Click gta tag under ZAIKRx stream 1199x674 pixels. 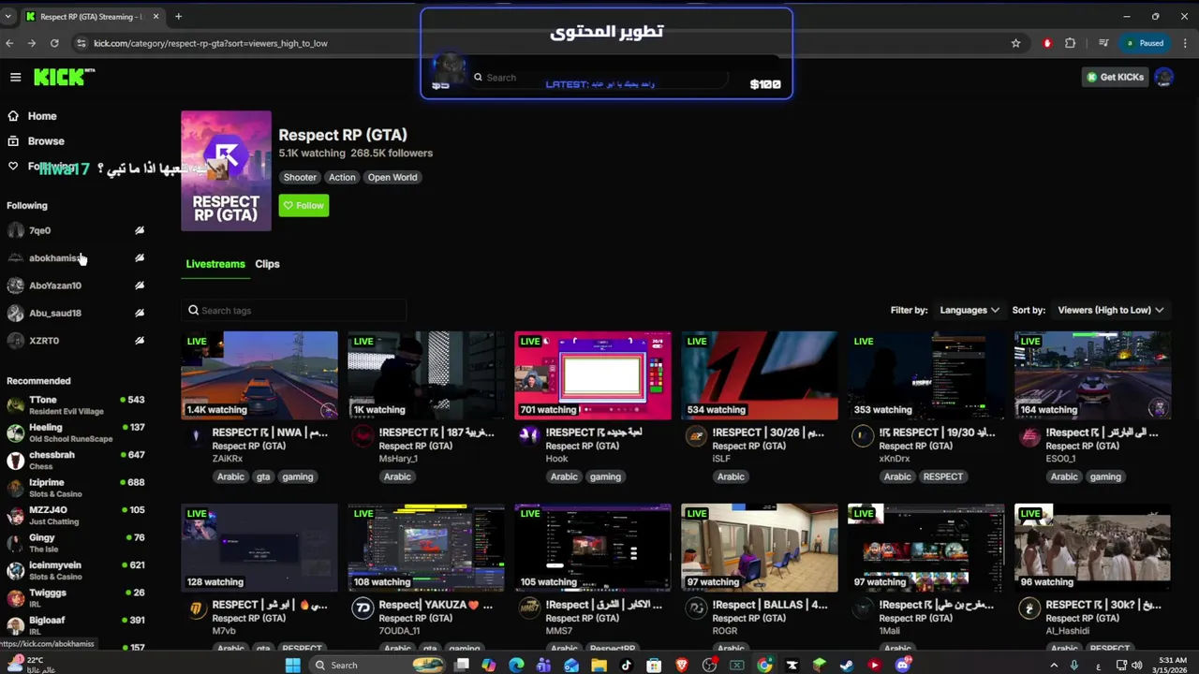(x=263, y=476)
